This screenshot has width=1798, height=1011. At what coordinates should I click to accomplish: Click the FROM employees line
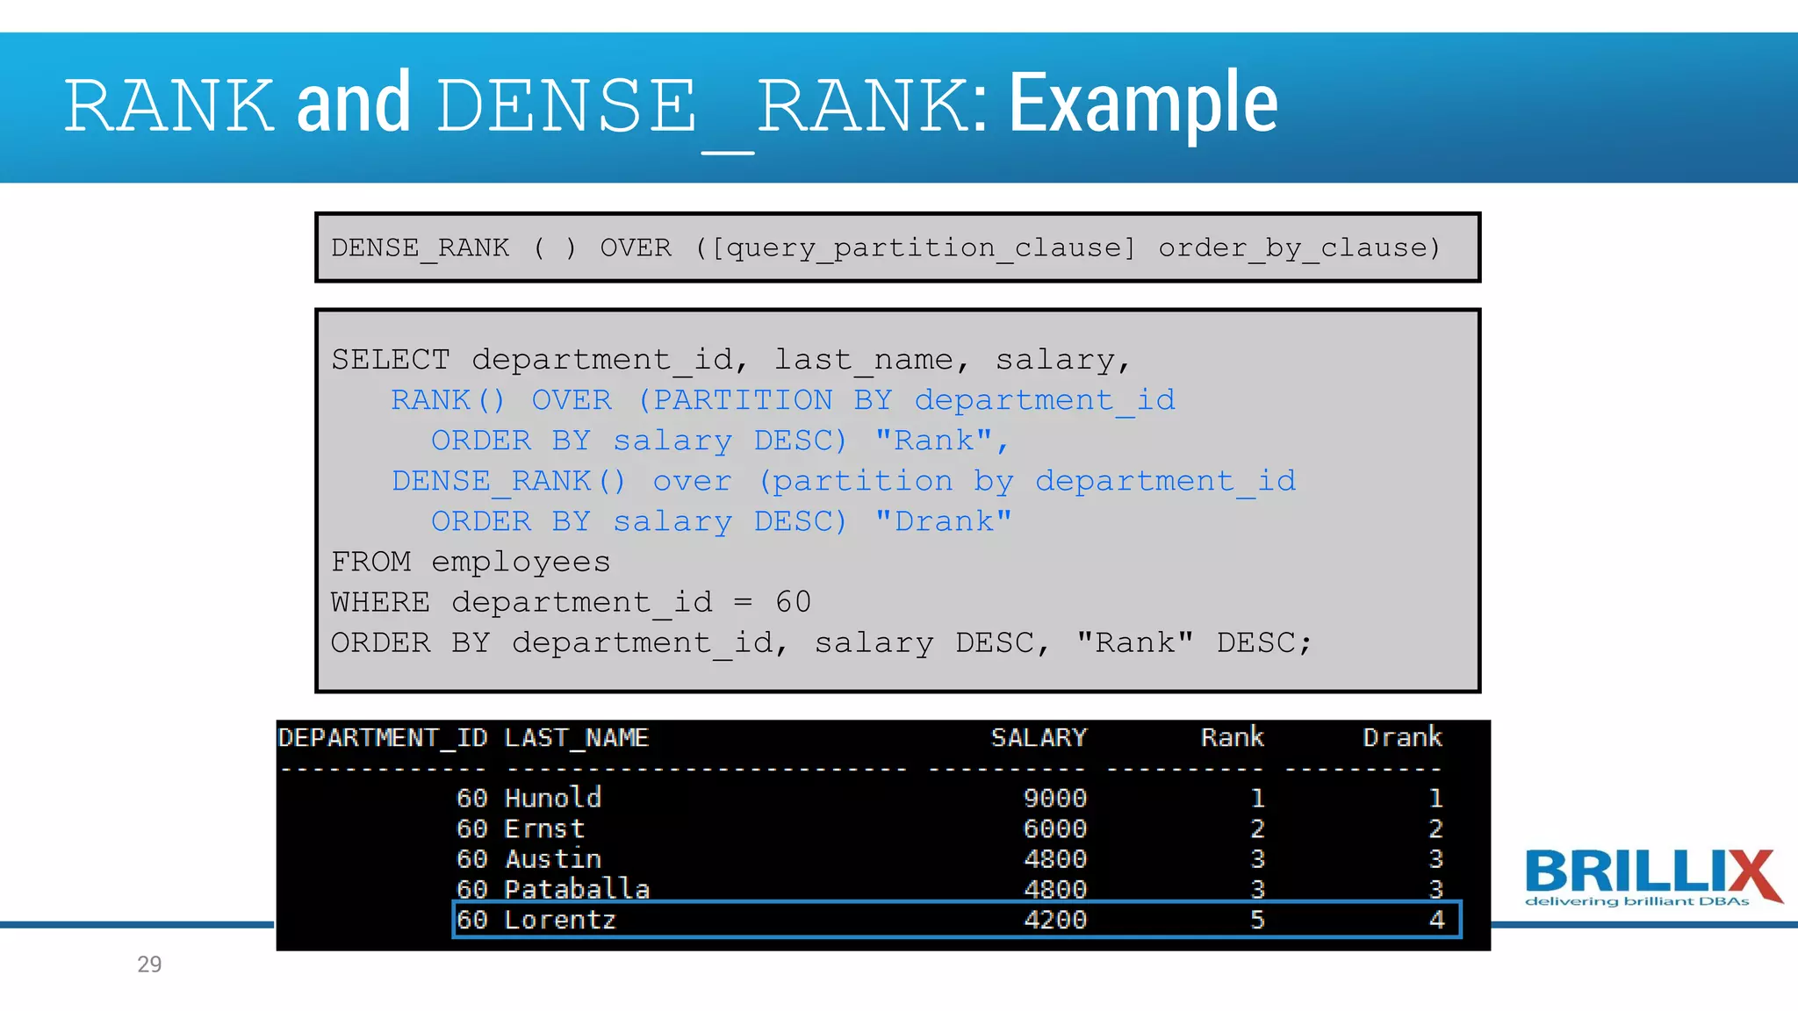tap(471, 562)
